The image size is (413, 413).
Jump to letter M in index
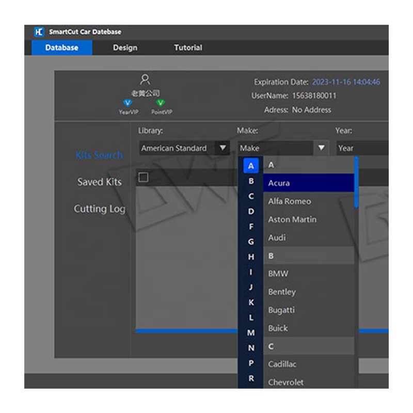(x=251, y=333)
